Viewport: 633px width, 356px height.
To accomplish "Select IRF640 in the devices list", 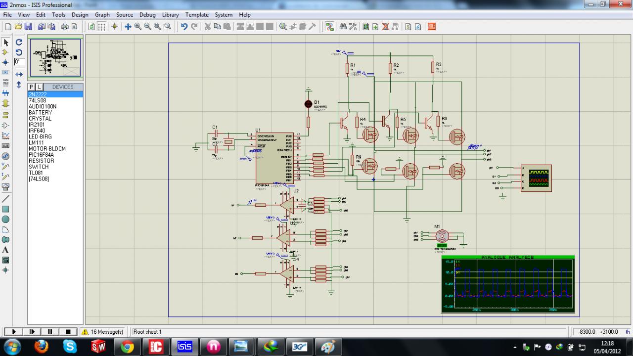I will [37, 131].
